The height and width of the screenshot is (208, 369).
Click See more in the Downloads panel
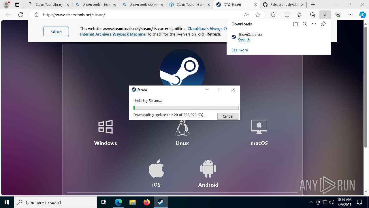(x=240, y=50)
